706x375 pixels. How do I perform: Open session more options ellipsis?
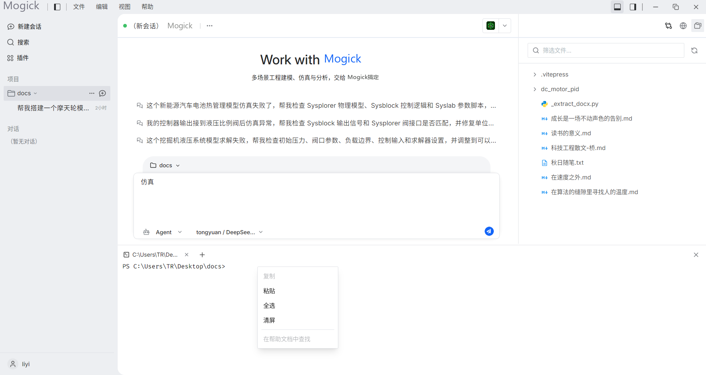click(x=210, y=26)
